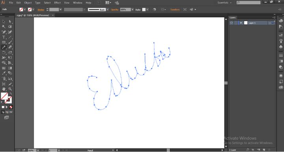The image size is (284, 152).
Task: Select the Rotate tool
Action: pos(4,53)
